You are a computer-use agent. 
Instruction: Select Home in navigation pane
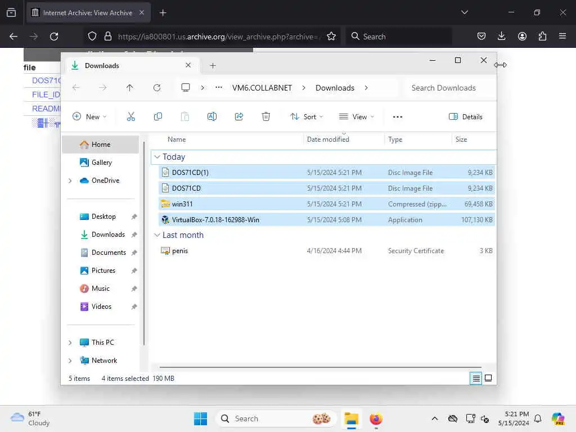click(101, 145)
